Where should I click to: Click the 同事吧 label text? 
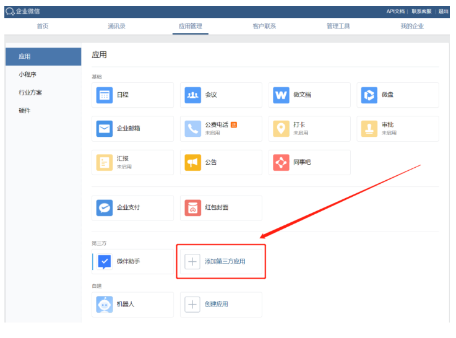(302, 162)
